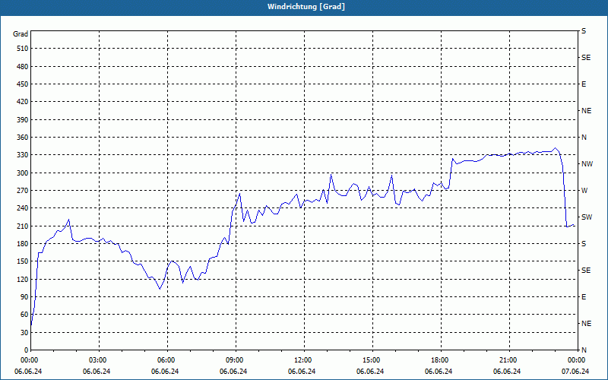The width and height of the screenshot is (608, 380).
Task: Click the NE compass label between 390 and 420
Action: [x=587, y=111]
